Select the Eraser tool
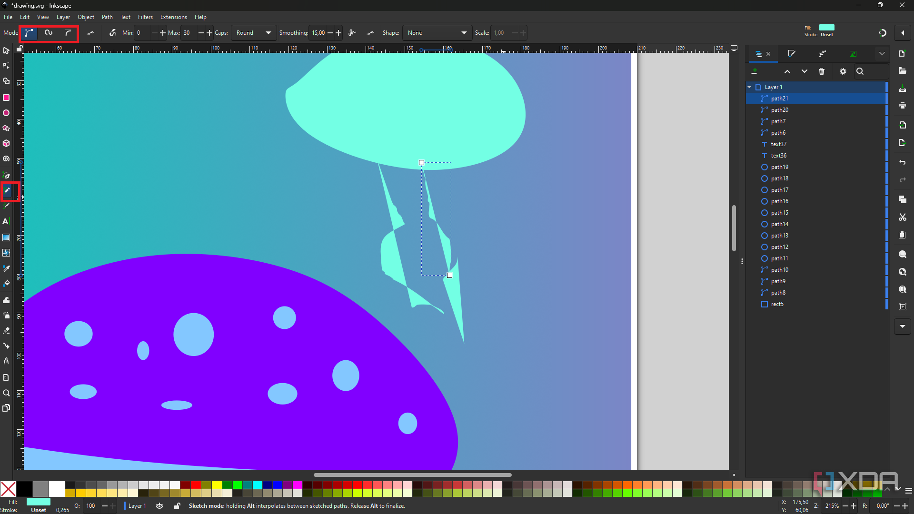Viewport: 914px width, 514px height. [6, 330]
